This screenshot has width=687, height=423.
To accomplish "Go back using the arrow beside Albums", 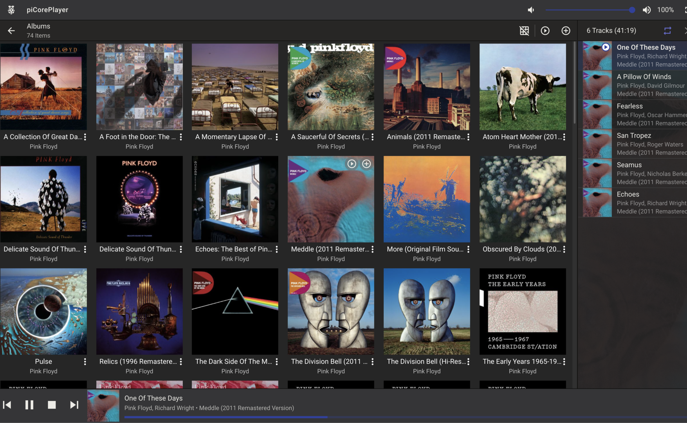I will (x=11, y=31).
